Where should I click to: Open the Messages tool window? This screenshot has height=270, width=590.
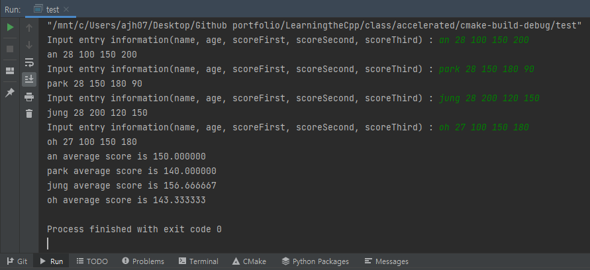(387, 261)
